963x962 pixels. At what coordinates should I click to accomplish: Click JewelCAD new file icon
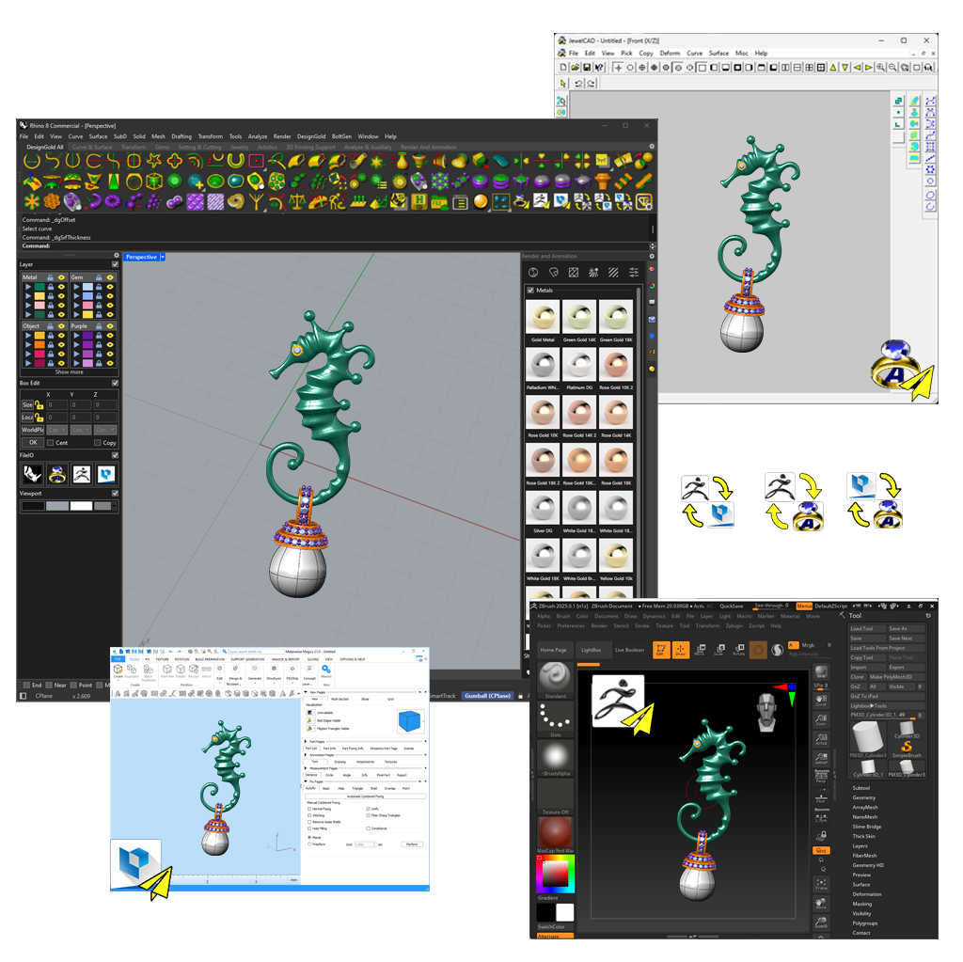click(x=563, y=67)
